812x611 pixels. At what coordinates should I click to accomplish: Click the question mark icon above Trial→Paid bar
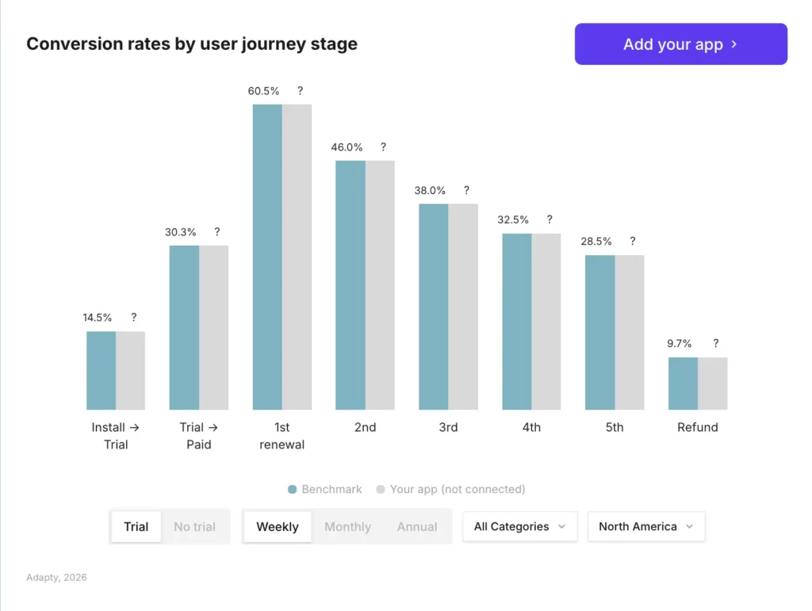click(217, 232)
